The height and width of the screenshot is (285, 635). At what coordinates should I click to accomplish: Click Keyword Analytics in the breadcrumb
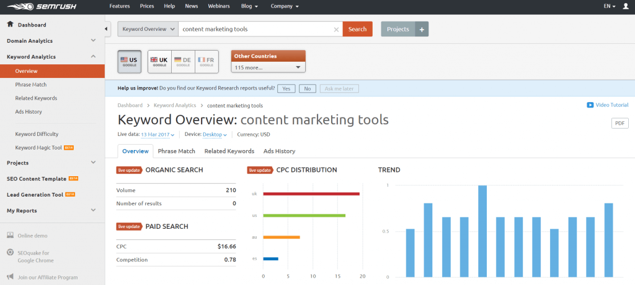(x=174, y=105)
